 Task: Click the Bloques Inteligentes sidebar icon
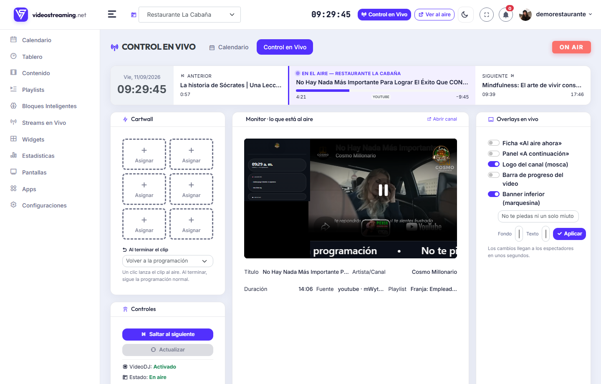[13, 106]
